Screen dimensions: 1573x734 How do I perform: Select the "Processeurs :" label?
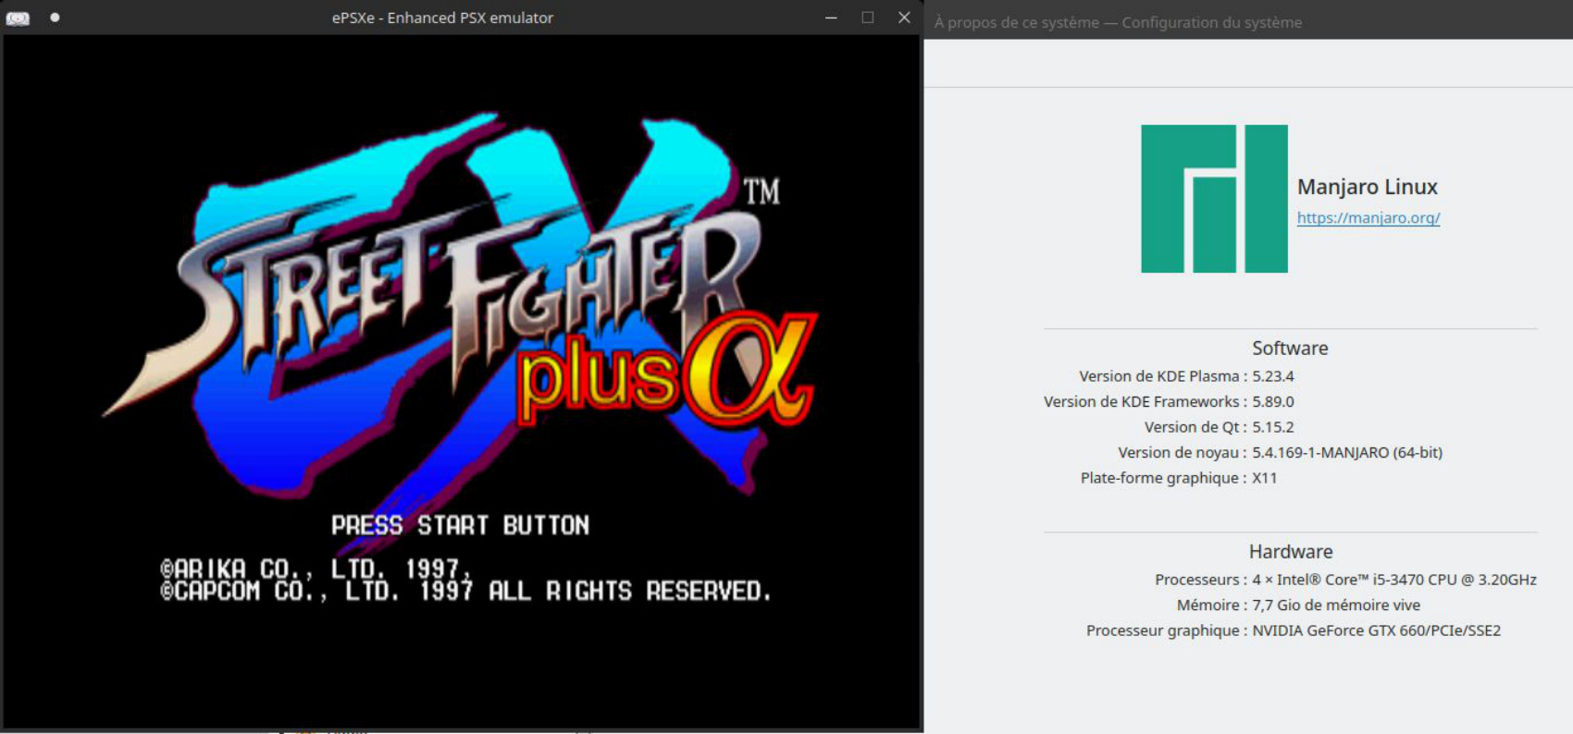tap(1201, 580)
